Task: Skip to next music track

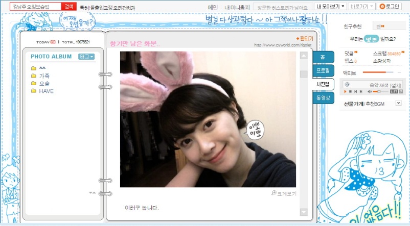Action: [361, 92]
